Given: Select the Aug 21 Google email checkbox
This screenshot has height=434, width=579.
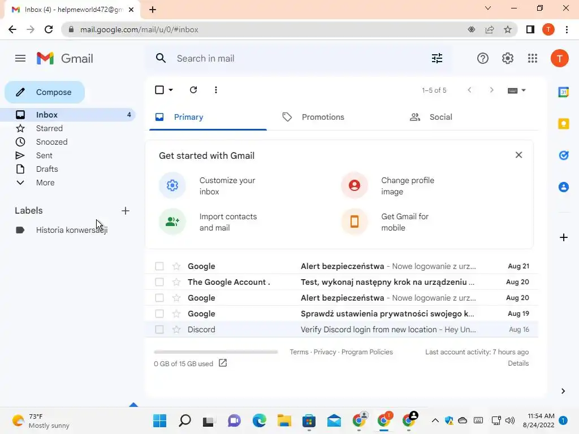Looking at the screenshot, I should click(159, 267).
